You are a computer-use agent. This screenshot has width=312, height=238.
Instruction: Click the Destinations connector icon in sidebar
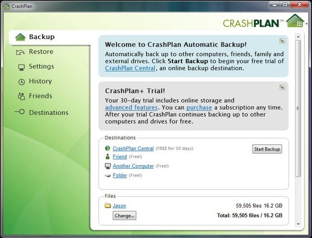click(20, 112)
